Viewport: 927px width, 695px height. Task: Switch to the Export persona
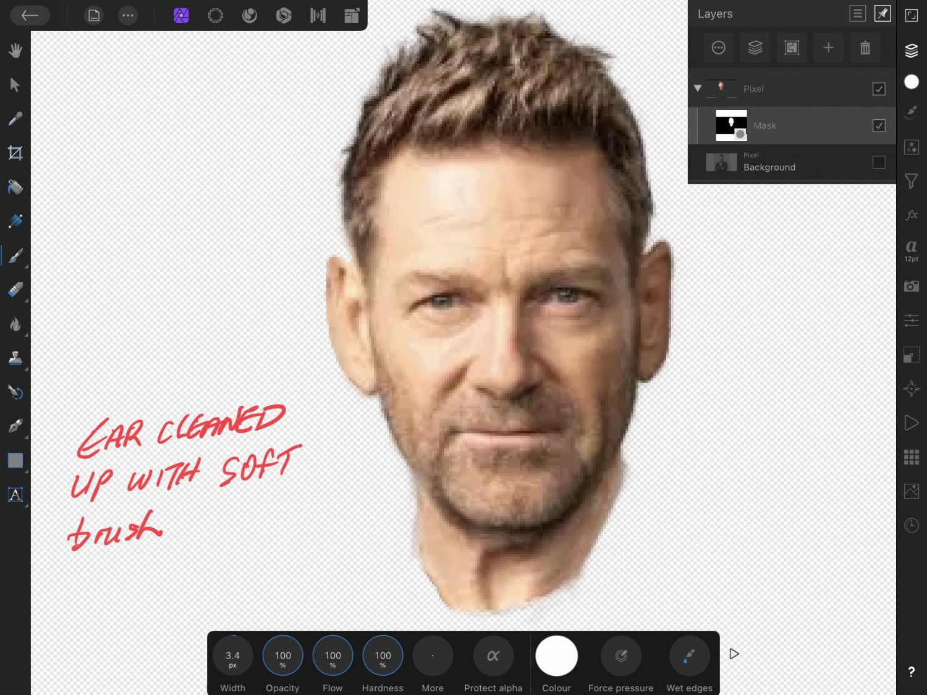352,15
